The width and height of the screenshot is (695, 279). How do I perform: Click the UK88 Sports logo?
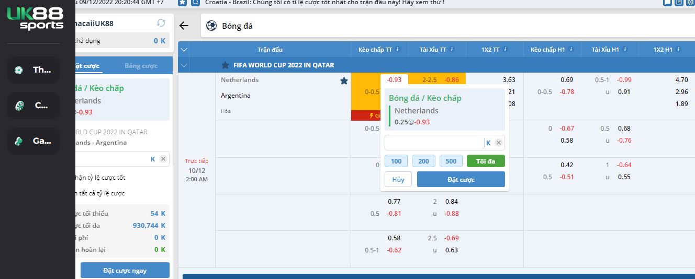pos(35,18)
